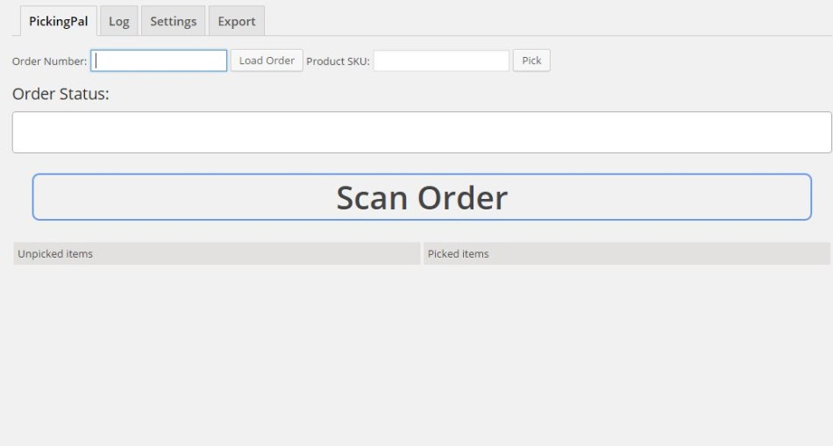Screen dimensions: 833x446
Task: Click the empty area under Picked items
Action: click(x=626, y=350)
